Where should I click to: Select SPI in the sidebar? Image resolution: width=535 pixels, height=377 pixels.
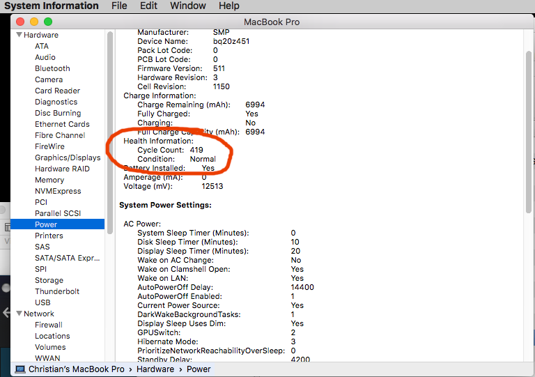[x=40, y=269]
